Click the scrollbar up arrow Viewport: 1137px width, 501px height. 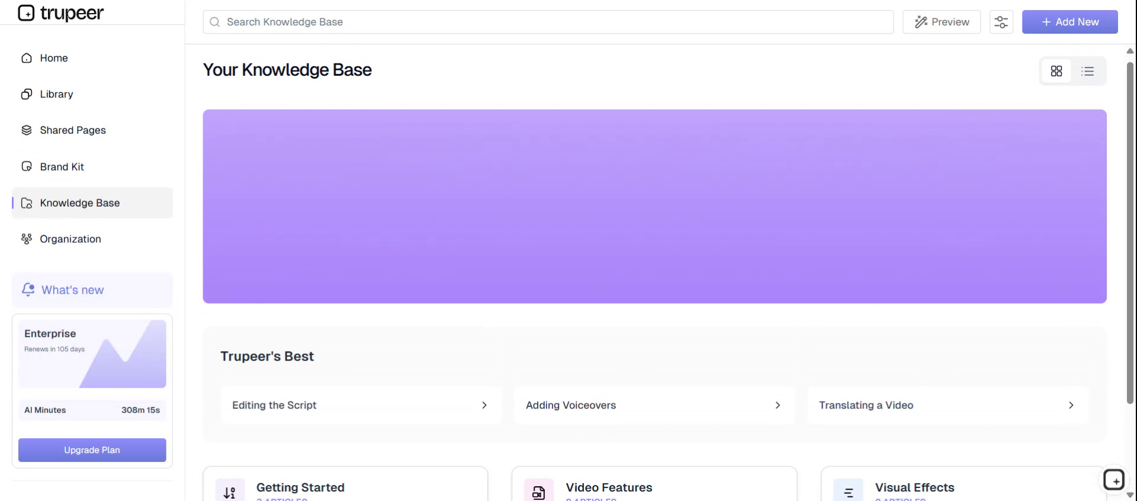click(1130, 51)
